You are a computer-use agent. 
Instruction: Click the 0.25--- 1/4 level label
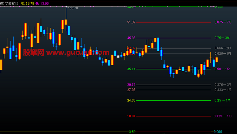222,100
